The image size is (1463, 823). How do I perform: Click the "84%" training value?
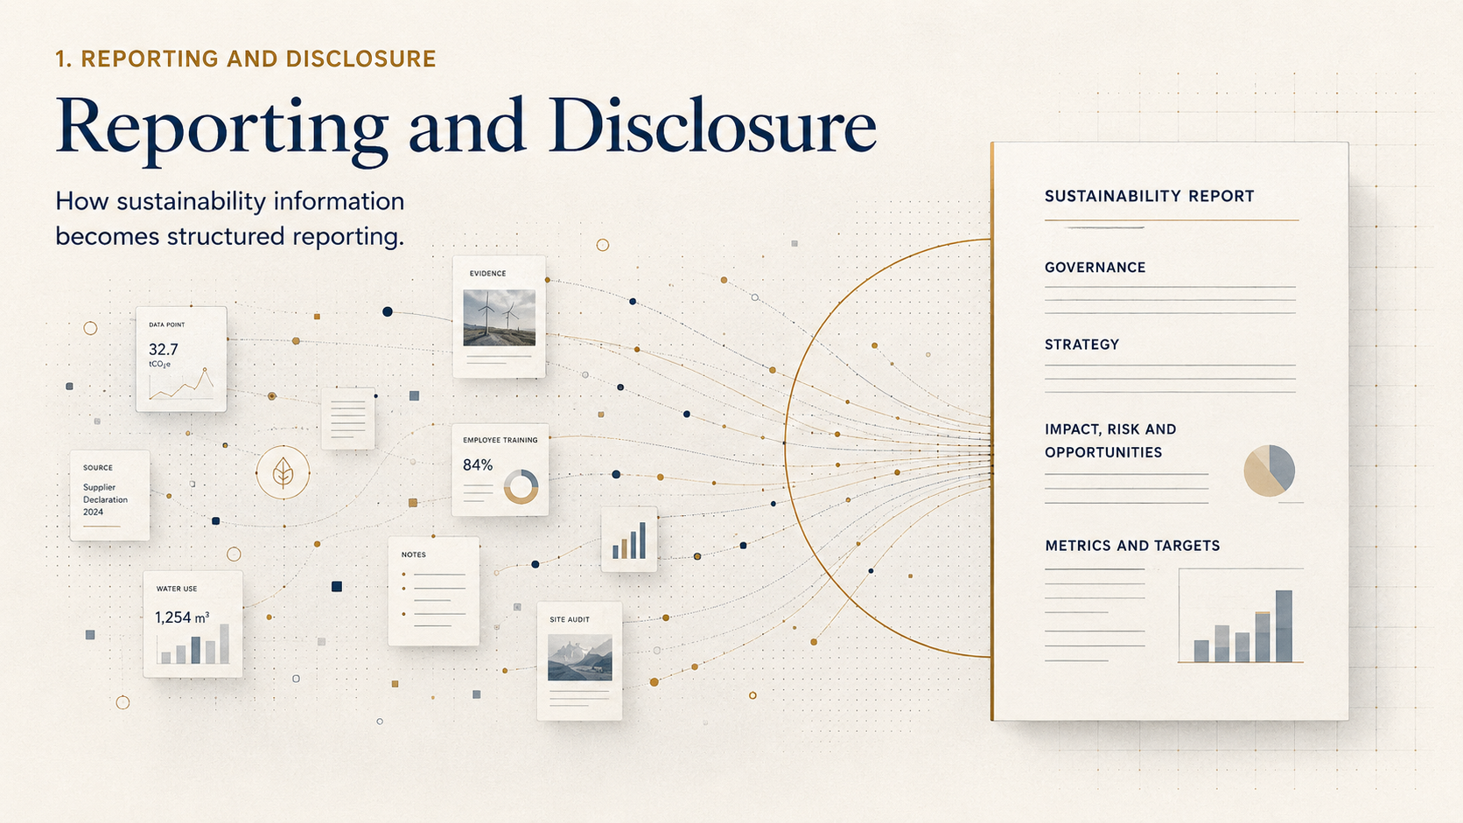click(478, 464)
